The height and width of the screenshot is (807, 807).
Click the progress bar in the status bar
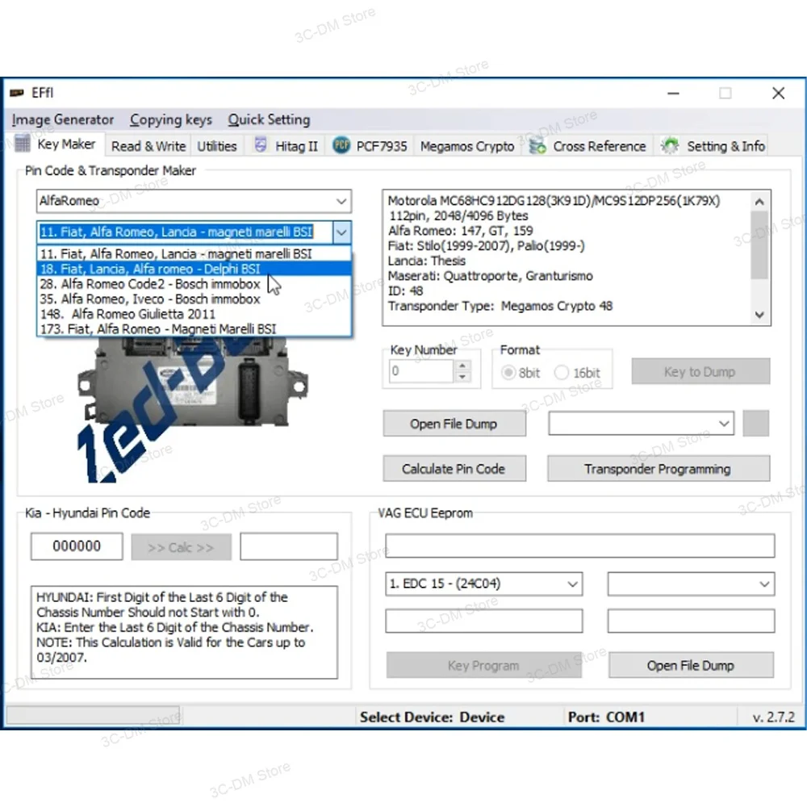pyautogui.click(x=93, y=715)
